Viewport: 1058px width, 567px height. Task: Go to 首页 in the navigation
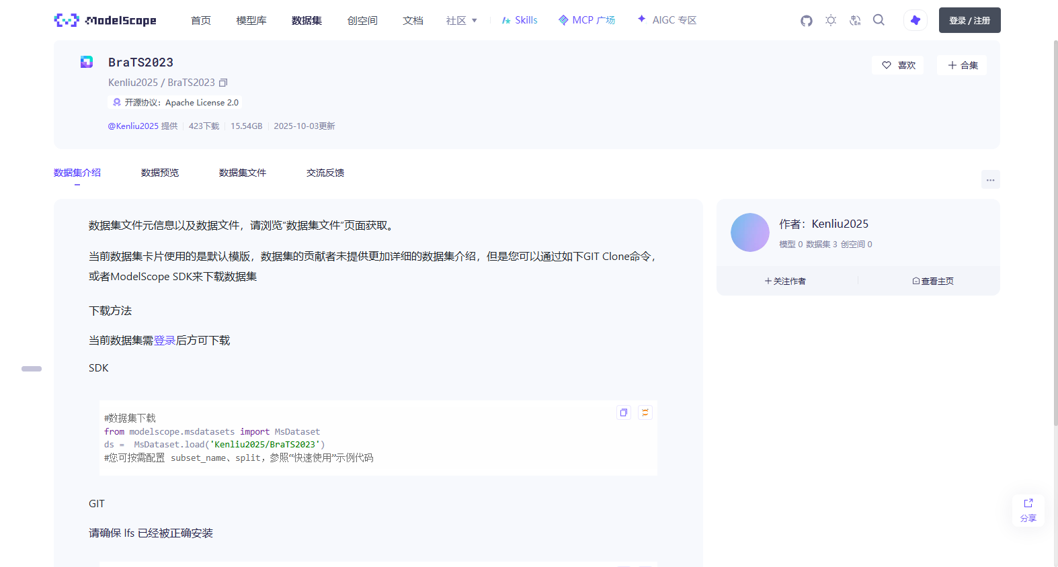201,21
